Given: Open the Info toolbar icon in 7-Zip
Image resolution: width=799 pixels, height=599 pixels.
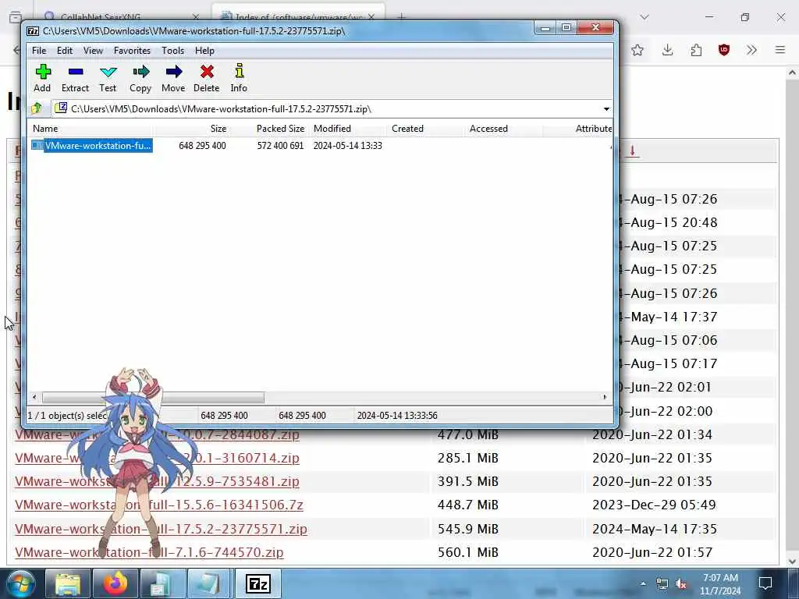Looking at the screenshot, I should click(x=239, y=78).
